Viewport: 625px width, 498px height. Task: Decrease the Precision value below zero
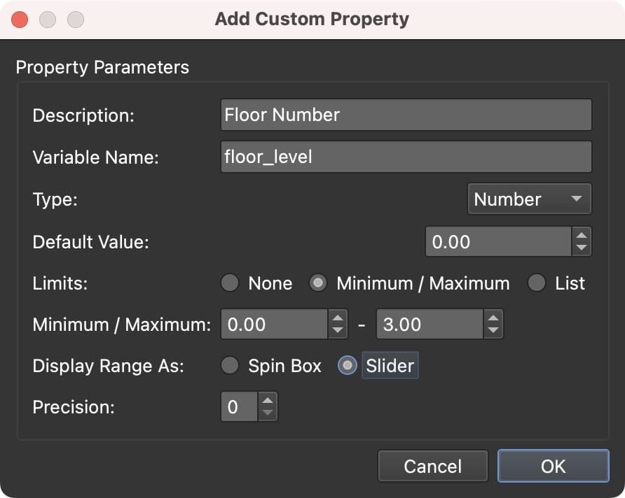[x=267, y=411]
